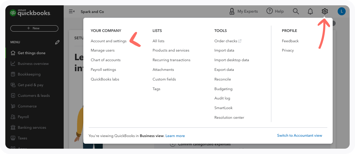
Task: Open All lists
Action: point(158,41)
